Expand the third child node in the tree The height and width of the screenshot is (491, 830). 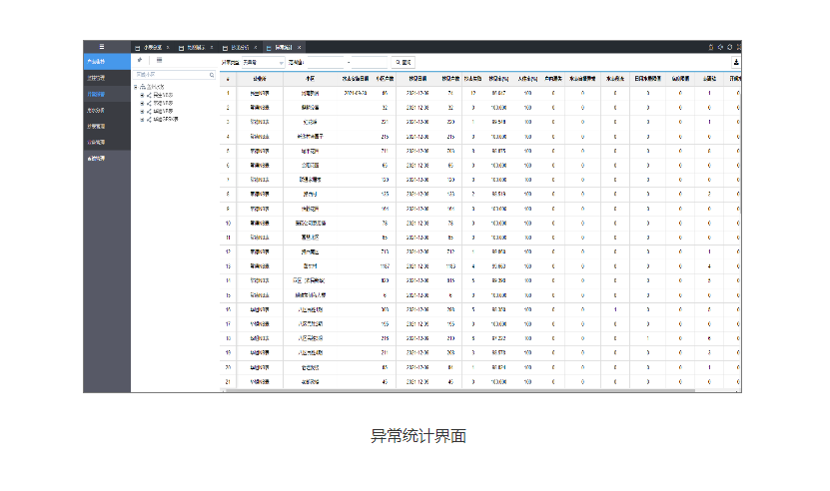tap(142, 112)
